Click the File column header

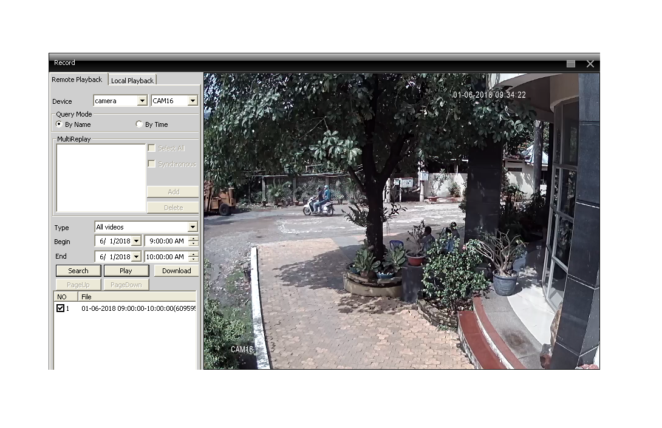(137, 297)
